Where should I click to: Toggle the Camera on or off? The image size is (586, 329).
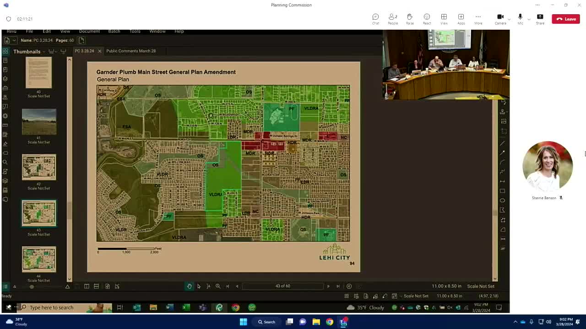(x=500, y=19)
